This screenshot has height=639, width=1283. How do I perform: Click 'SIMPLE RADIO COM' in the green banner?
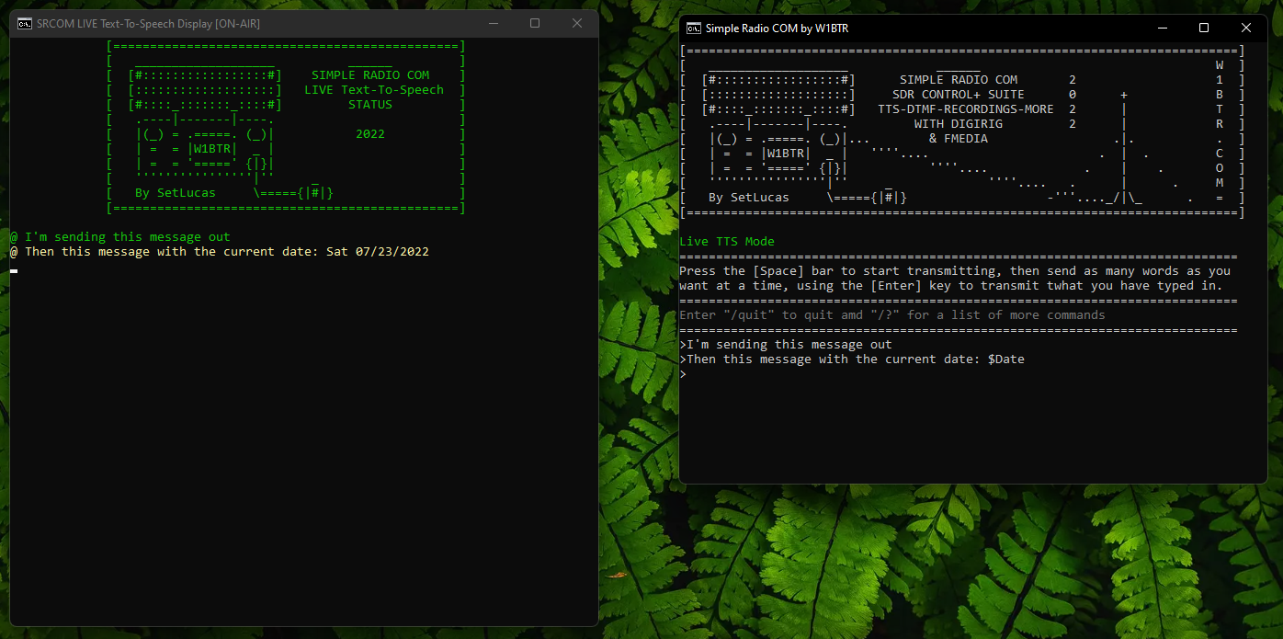click(x=370, y=75)
